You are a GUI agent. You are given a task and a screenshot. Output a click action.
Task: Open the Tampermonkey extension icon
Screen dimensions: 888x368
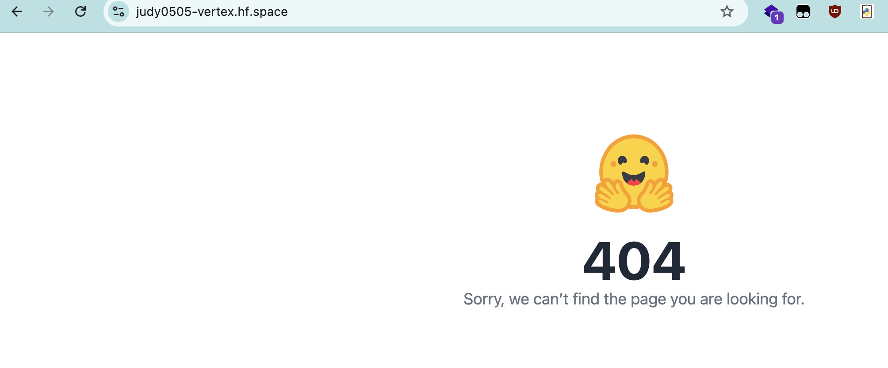803,11
